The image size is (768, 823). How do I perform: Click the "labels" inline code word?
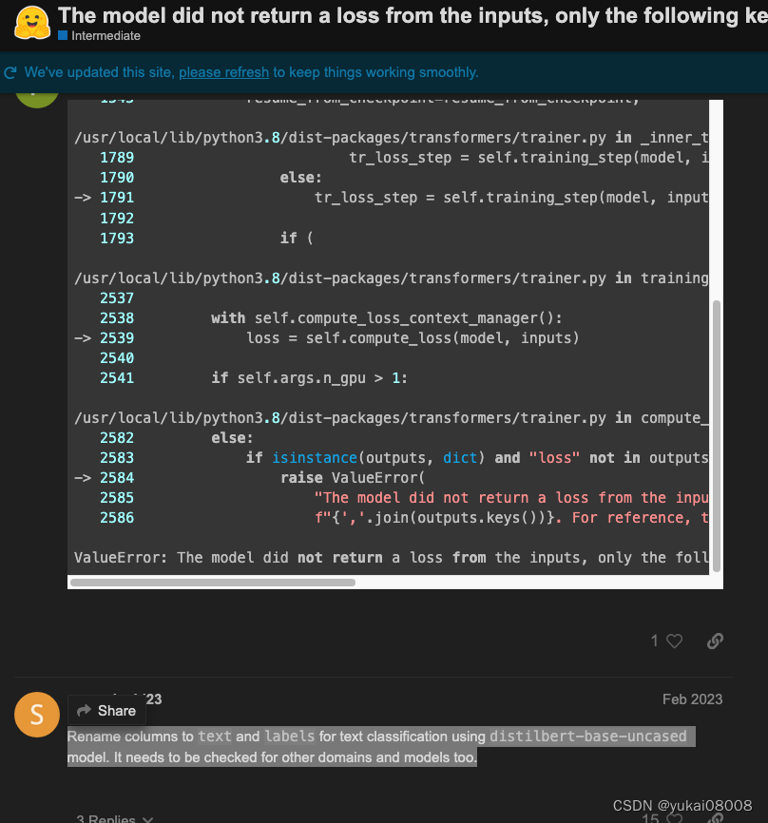tap(289, 737)
